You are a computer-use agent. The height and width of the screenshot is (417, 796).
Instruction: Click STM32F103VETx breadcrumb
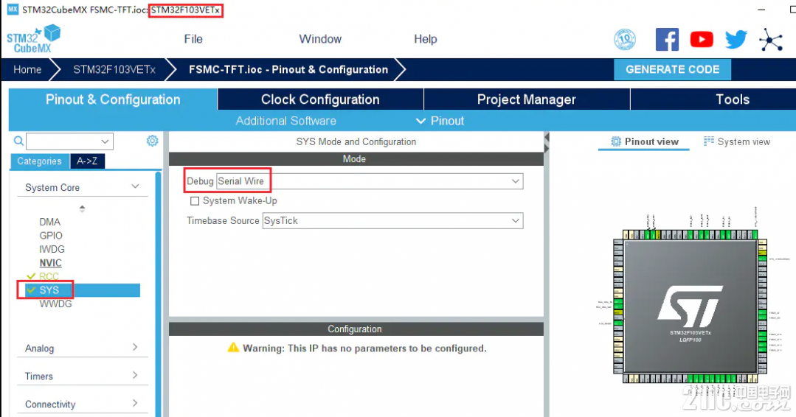coord(114,69)
